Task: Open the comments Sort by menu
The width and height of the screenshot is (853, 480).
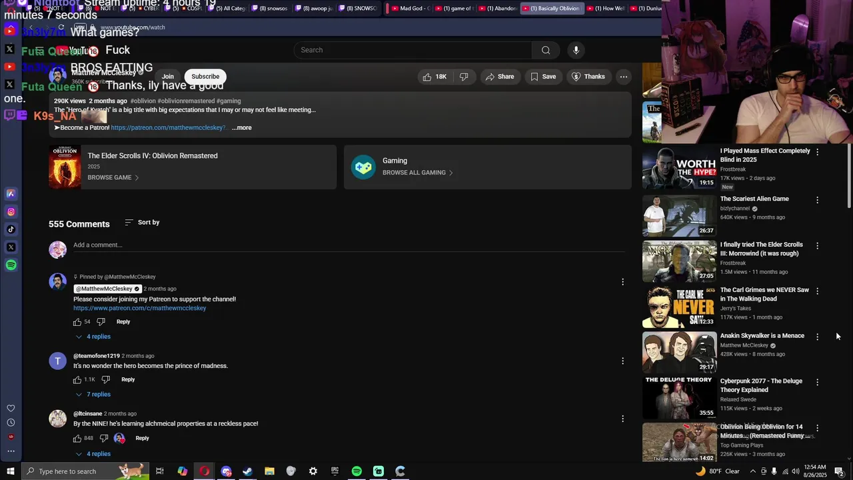Action: [142, 222]
